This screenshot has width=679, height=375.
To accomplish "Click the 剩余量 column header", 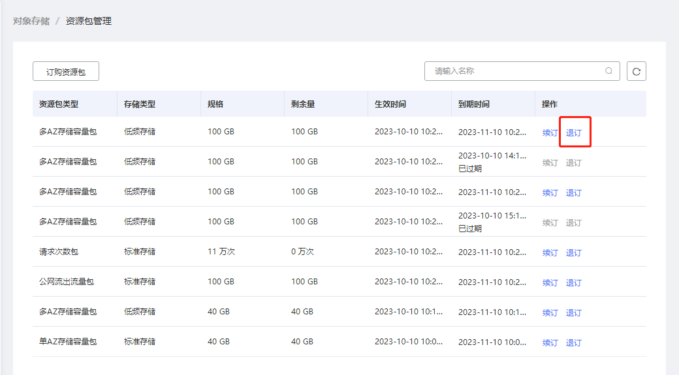I will tap(303, 104).
